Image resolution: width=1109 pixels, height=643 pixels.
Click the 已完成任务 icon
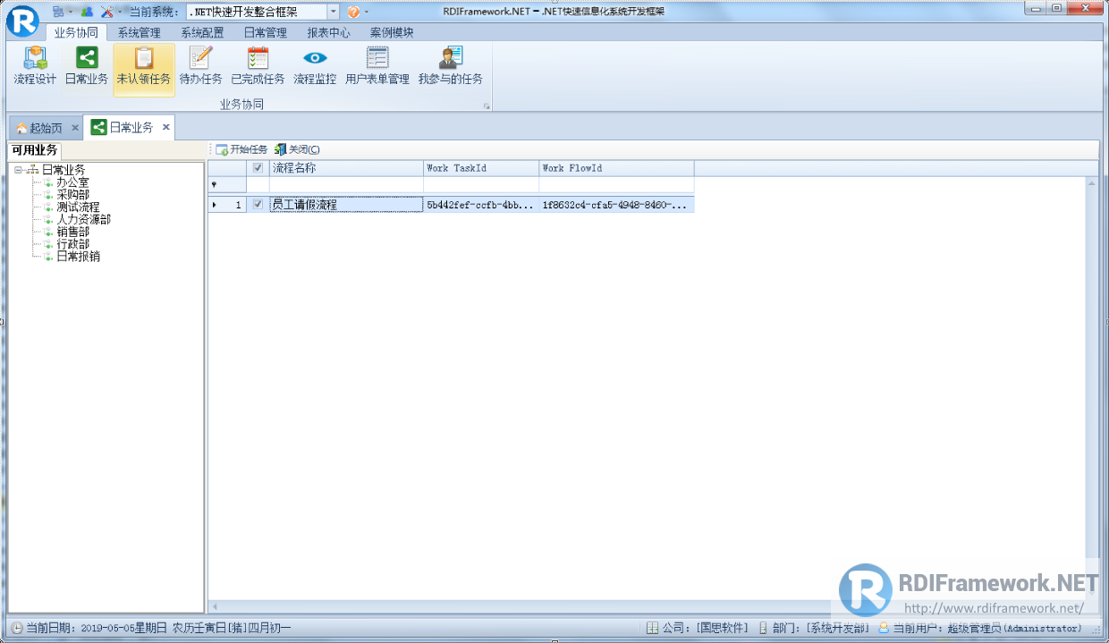[x=258, y=64]
